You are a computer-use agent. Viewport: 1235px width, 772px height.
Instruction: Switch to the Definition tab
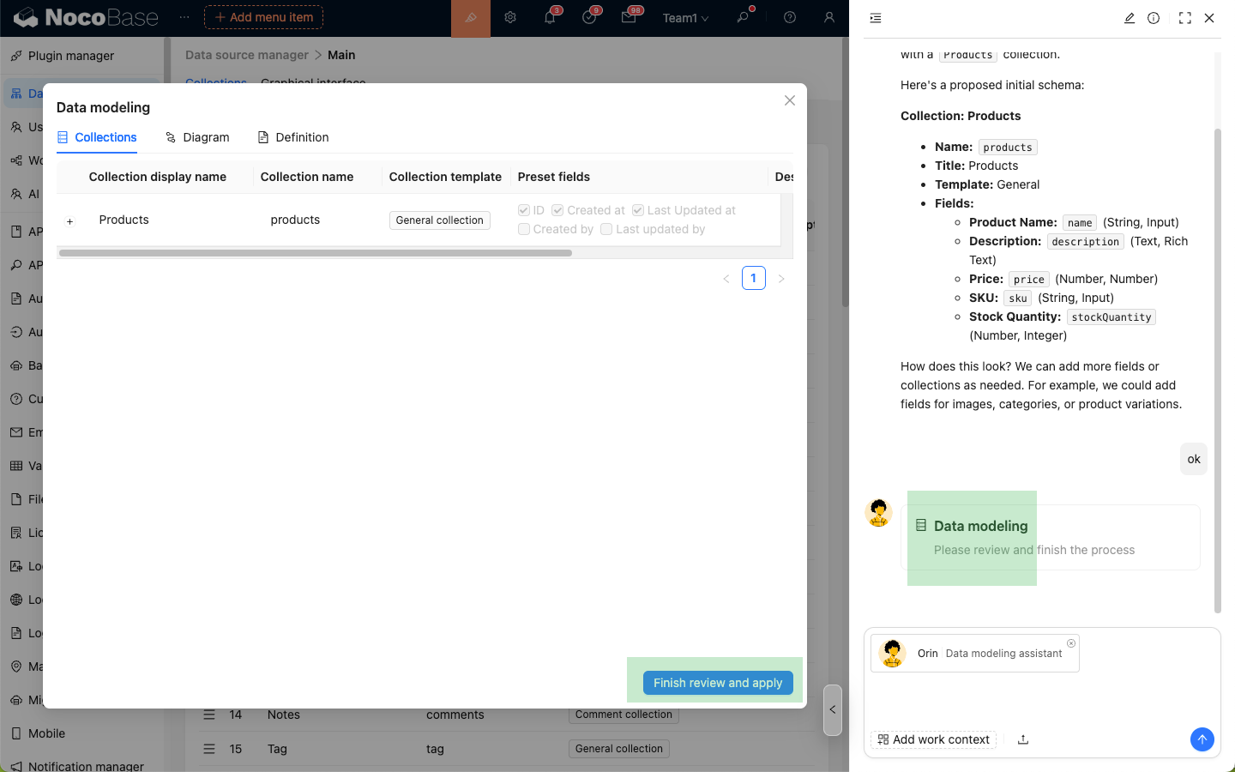point(293,137)
